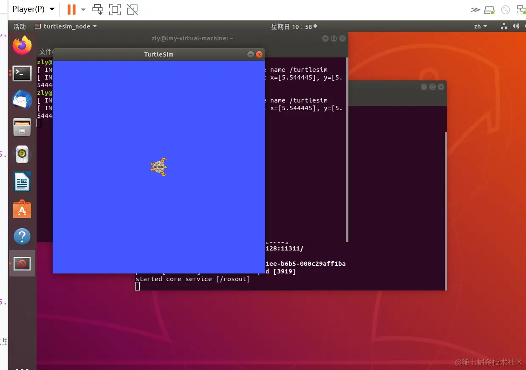Enter full screen mode in VMware Player
The height and width of the screenshot is (370, 526).
pos(115,9)
